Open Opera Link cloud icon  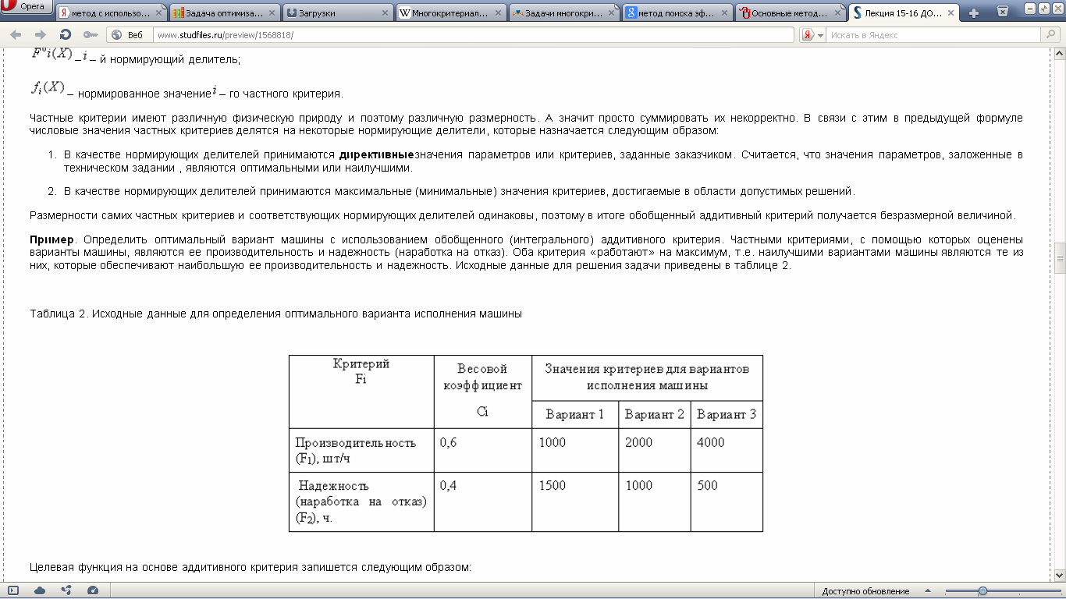(40, 590)
